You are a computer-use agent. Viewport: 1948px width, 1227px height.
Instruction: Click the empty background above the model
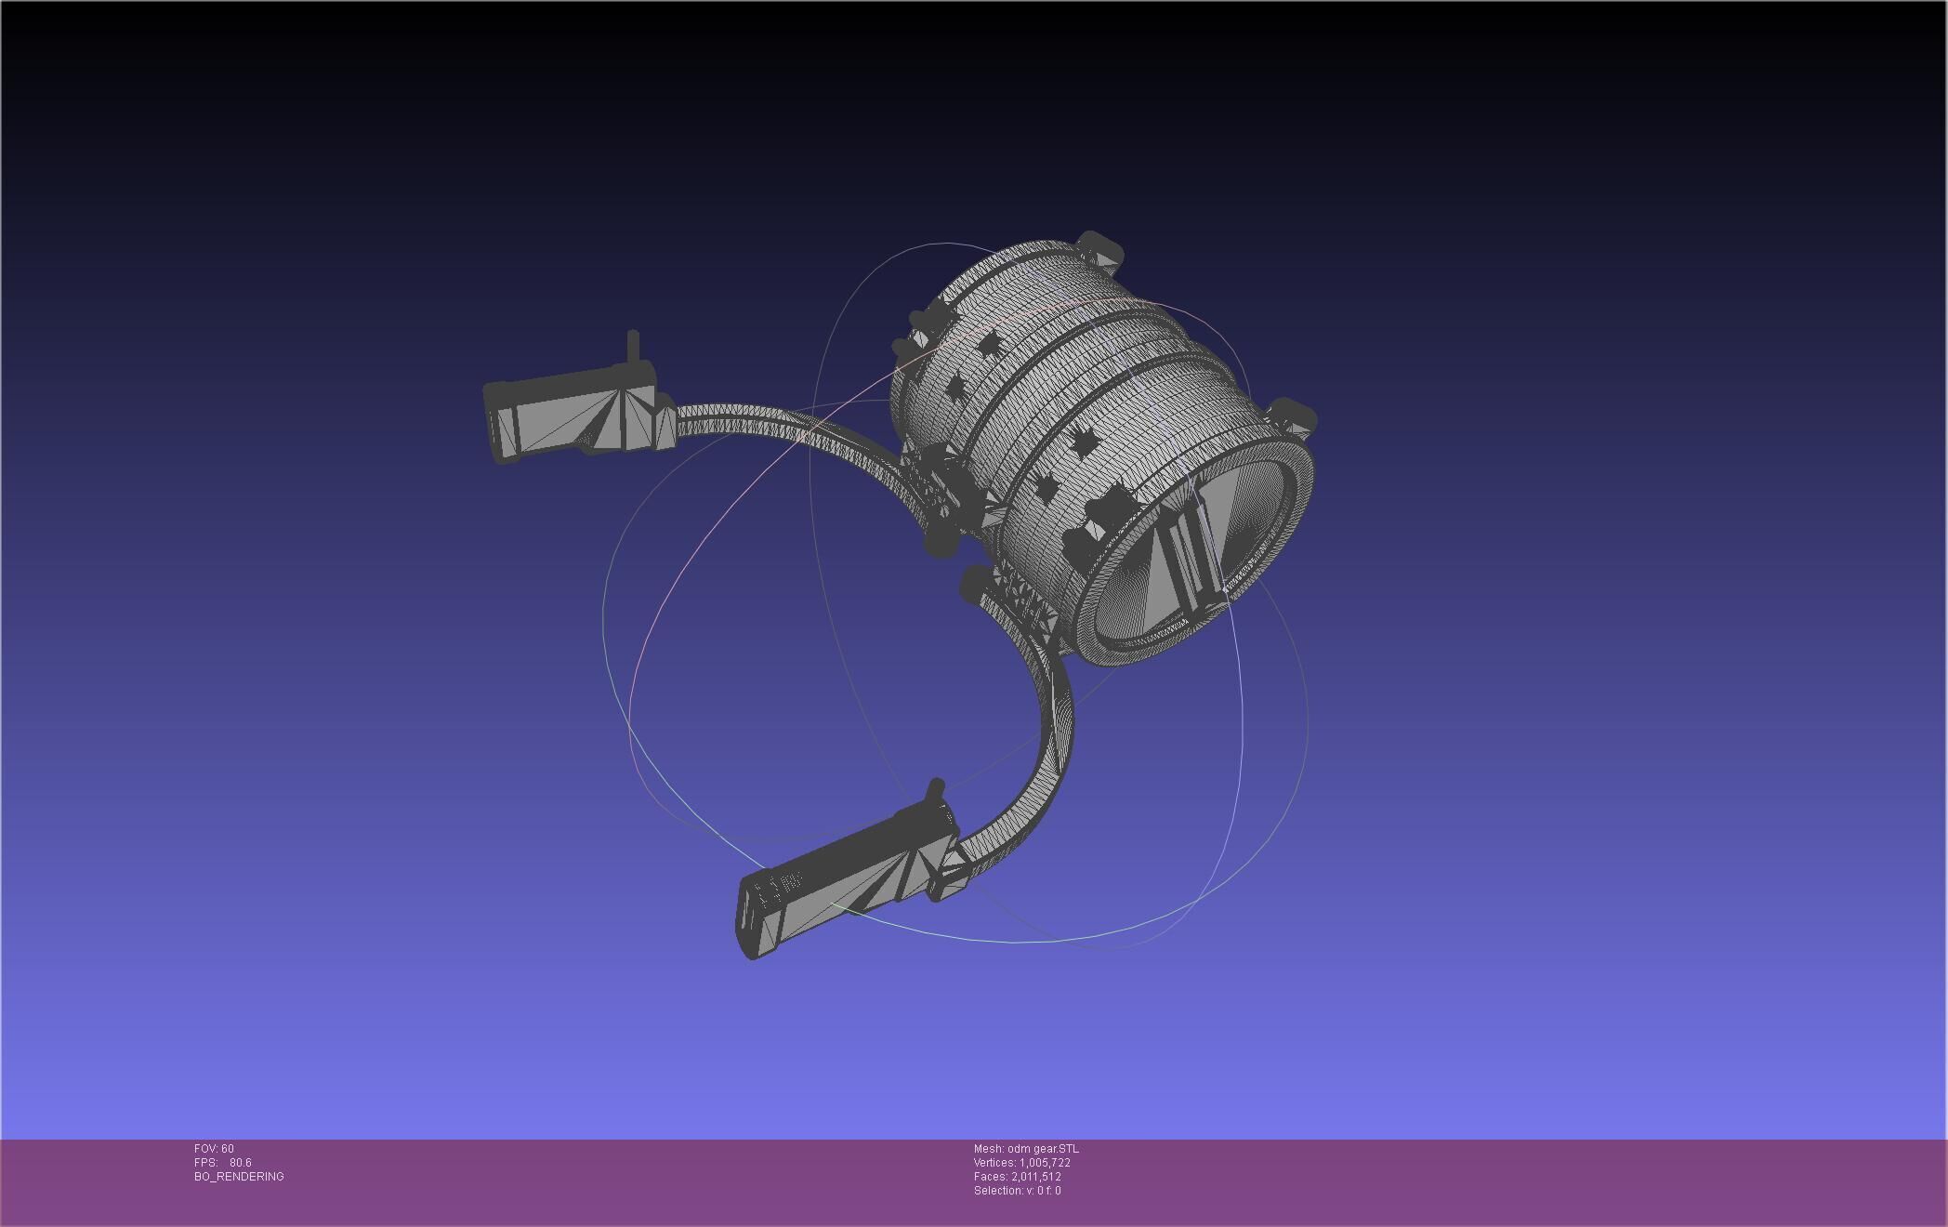(929, 112)
